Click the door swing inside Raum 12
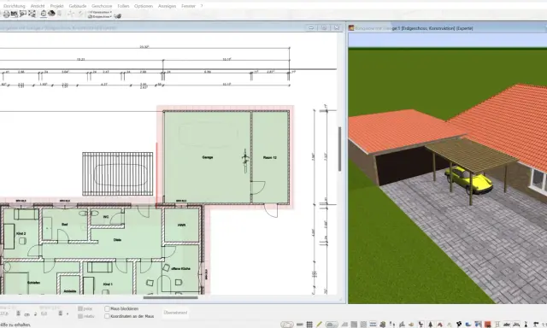The image size is (547, 328). (x=258, y=188)
